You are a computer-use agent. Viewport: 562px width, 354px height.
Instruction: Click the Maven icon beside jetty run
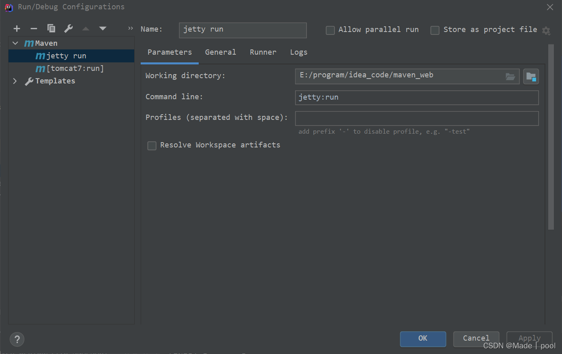(x=40, y=56)
